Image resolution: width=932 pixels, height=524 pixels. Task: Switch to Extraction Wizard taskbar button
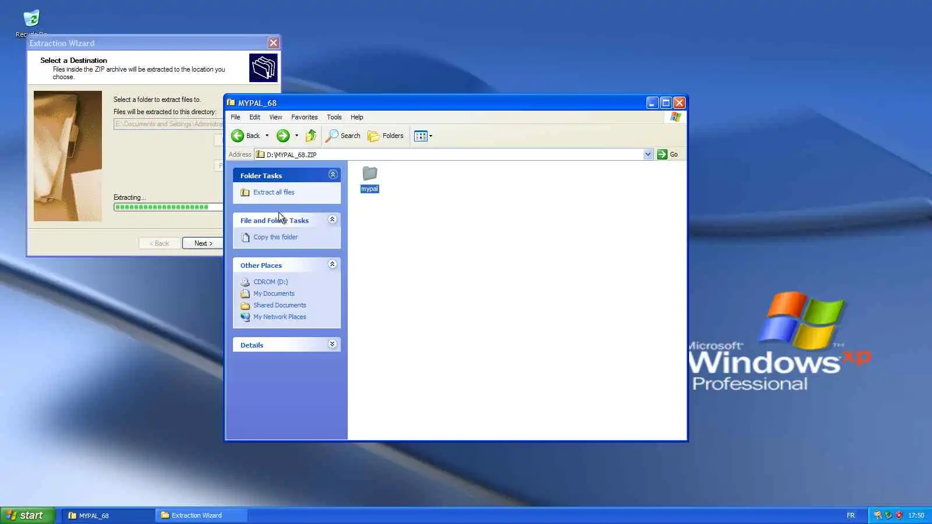202,515
